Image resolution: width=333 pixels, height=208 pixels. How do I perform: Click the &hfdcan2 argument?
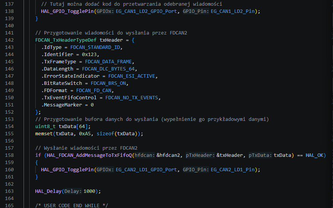tap(169, 155)
